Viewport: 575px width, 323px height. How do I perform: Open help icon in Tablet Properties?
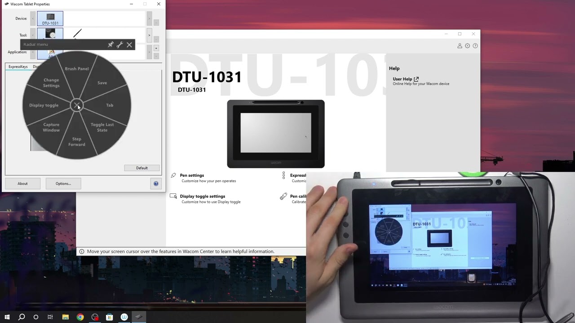coord(156,183)
